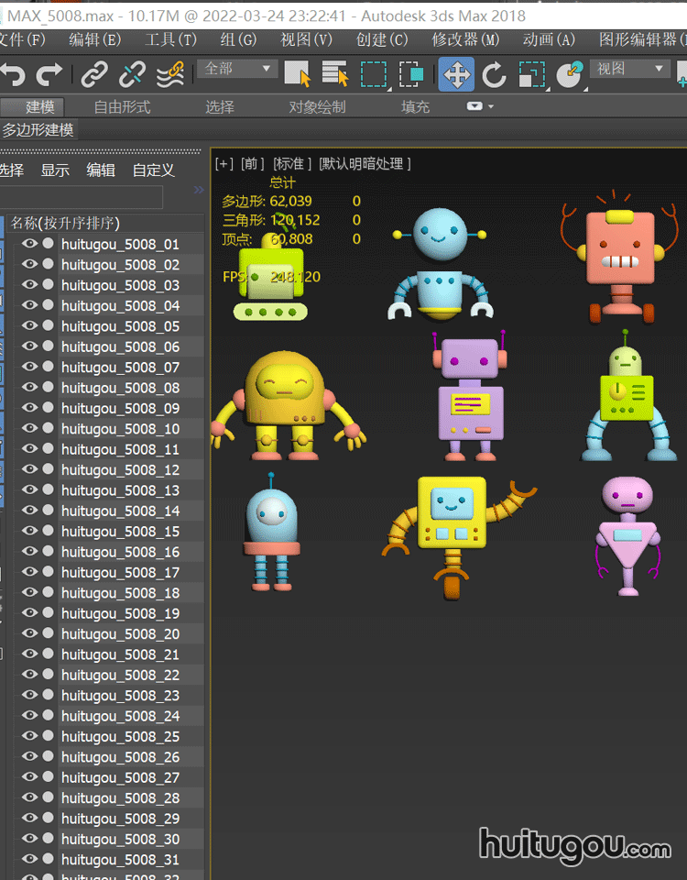
Task: Toggle the Window/Crossing selection icon
Action: tap(411, 74)
